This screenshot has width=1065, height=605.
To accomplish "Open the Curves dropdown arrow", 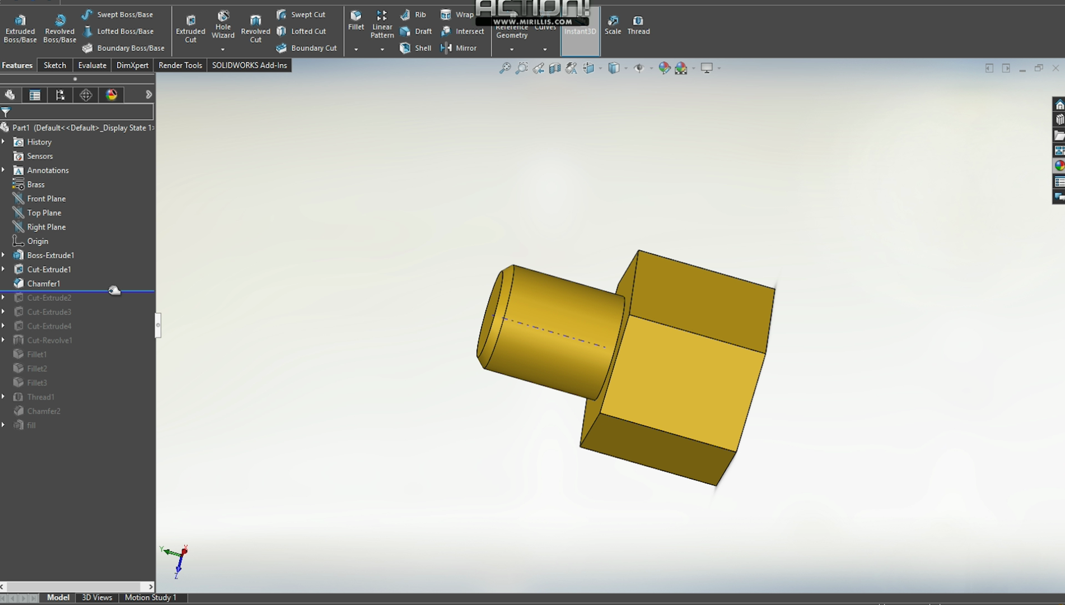I will [545, 49].
